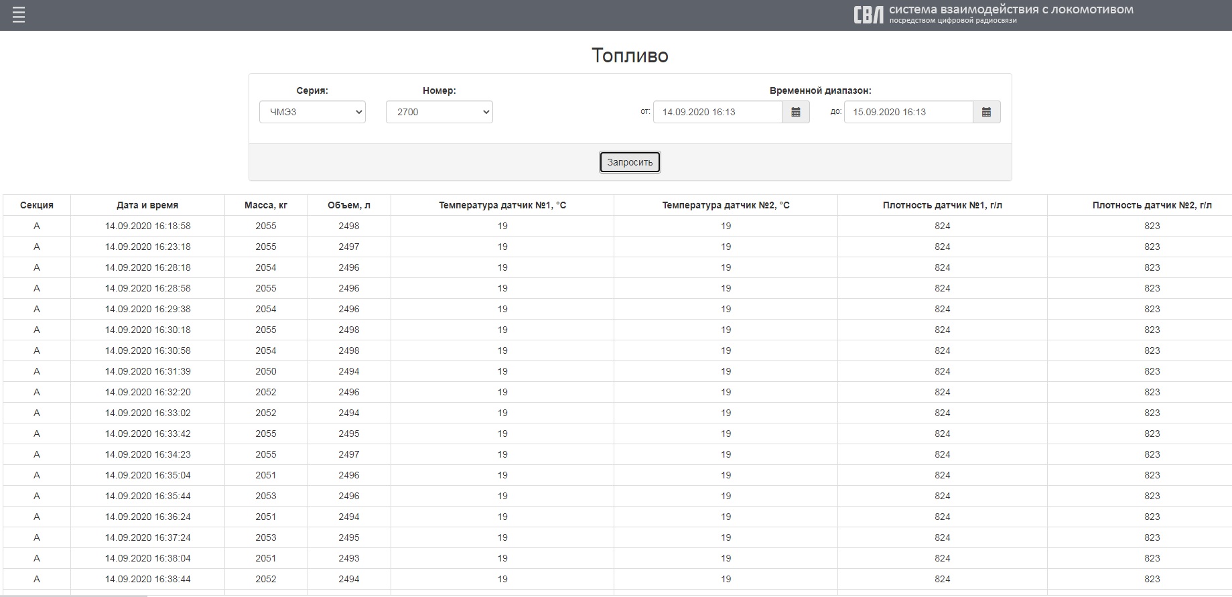The height and width of the screenshot is (597, 1232).
Task: Click Плотность датчик №2 column header
Action: pos(1152,205)
